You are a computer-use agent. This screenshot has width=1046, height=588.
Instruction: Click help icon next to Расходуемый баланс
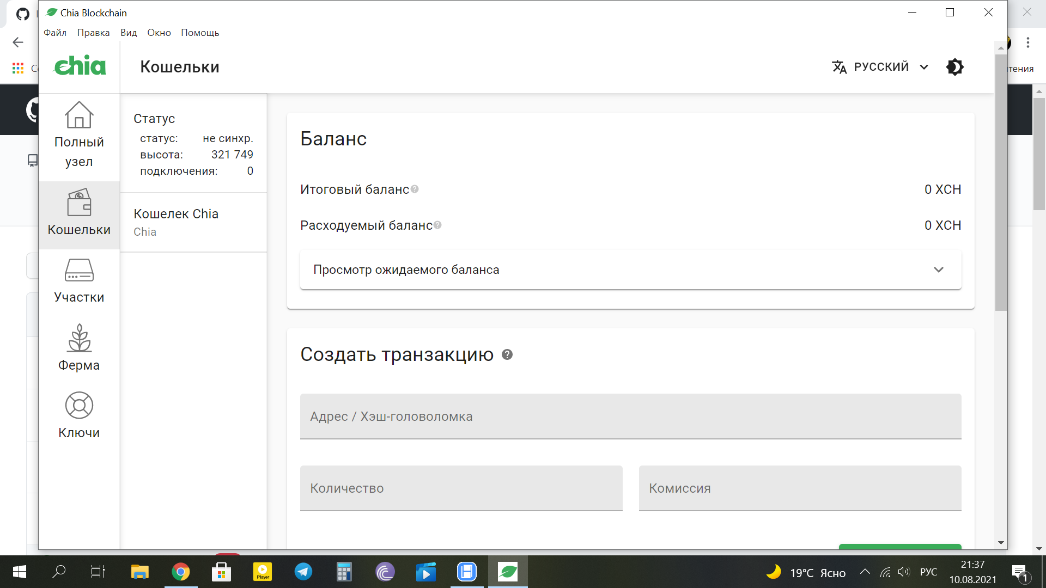click(437, 225)
